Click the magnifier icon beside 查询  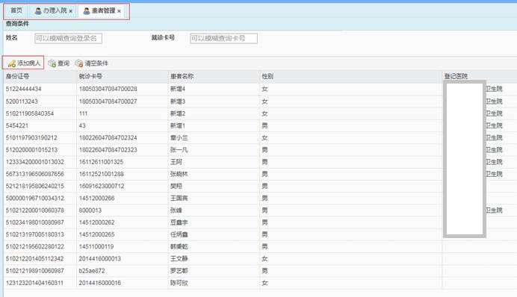[x=52, y=63]
